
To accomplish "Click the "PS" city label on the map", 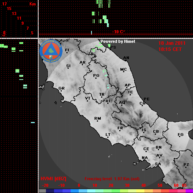I will pos(113,47).
